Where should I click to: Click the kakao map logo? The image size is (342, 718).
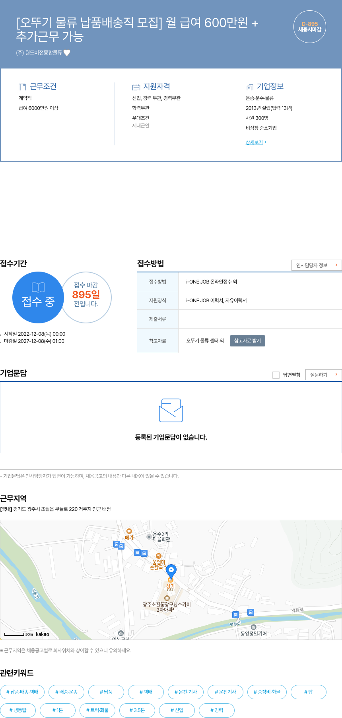coord(43,634)
